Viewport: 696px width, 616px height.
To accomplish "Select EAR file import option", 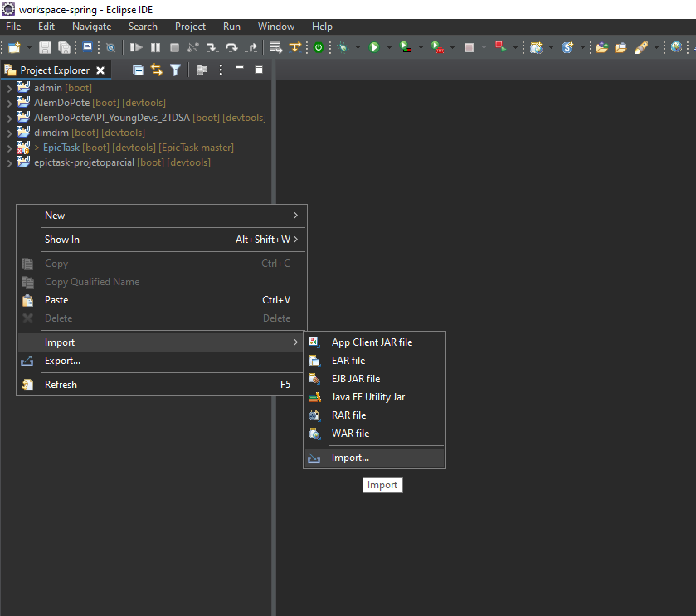I will coord(375,361).
